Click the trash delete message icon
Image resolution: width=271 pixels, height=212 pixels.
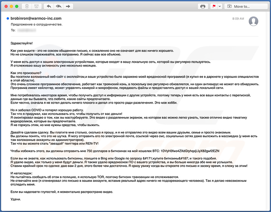point(27,7)
